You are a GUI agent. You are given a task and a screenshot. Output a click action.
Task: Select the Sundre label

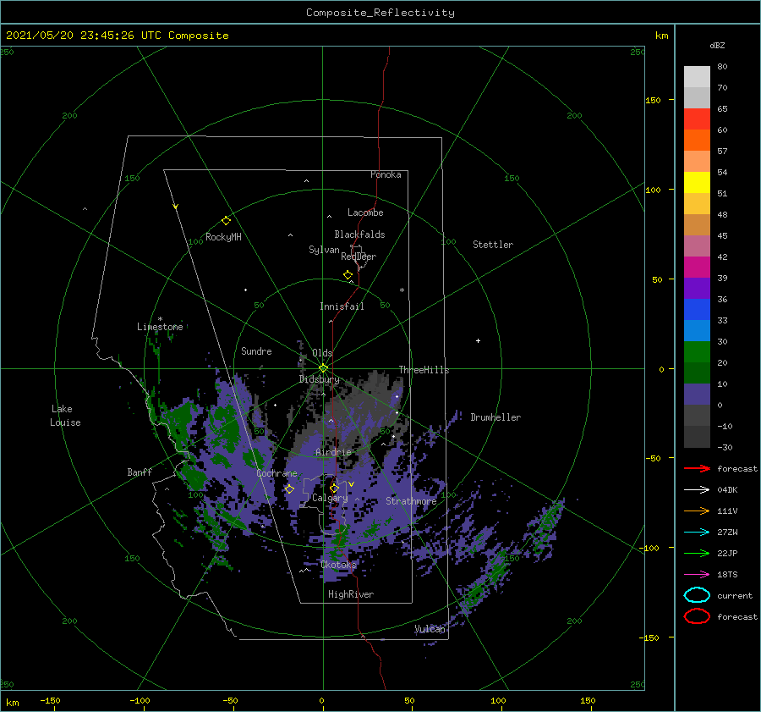pos(256,350)
